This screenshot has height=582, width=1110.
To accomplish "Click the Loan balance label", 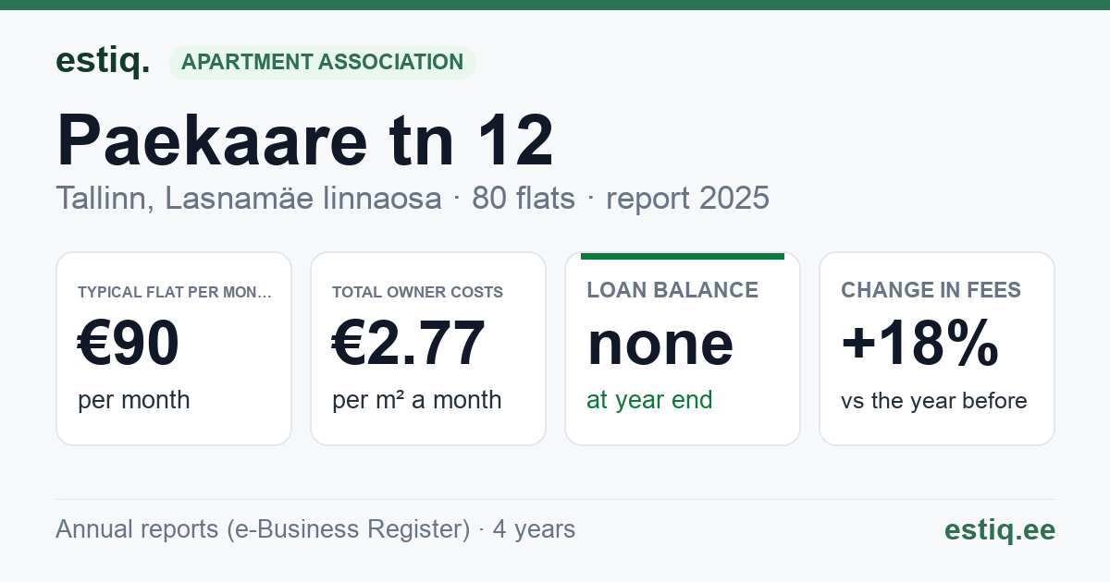I will pyautogui.click(x=672, y=290).
